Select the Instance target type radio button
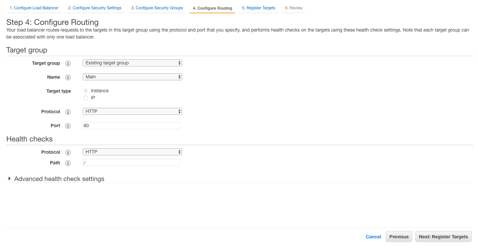The image size is (478, 248). [86, 91]
